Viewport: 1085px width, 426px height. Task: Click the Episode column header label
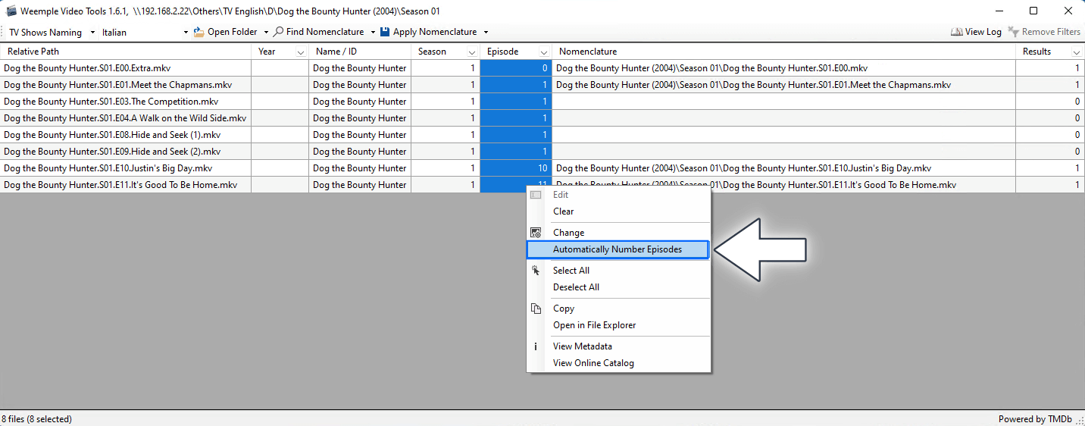pyautogui.click(x=502, y=52)
